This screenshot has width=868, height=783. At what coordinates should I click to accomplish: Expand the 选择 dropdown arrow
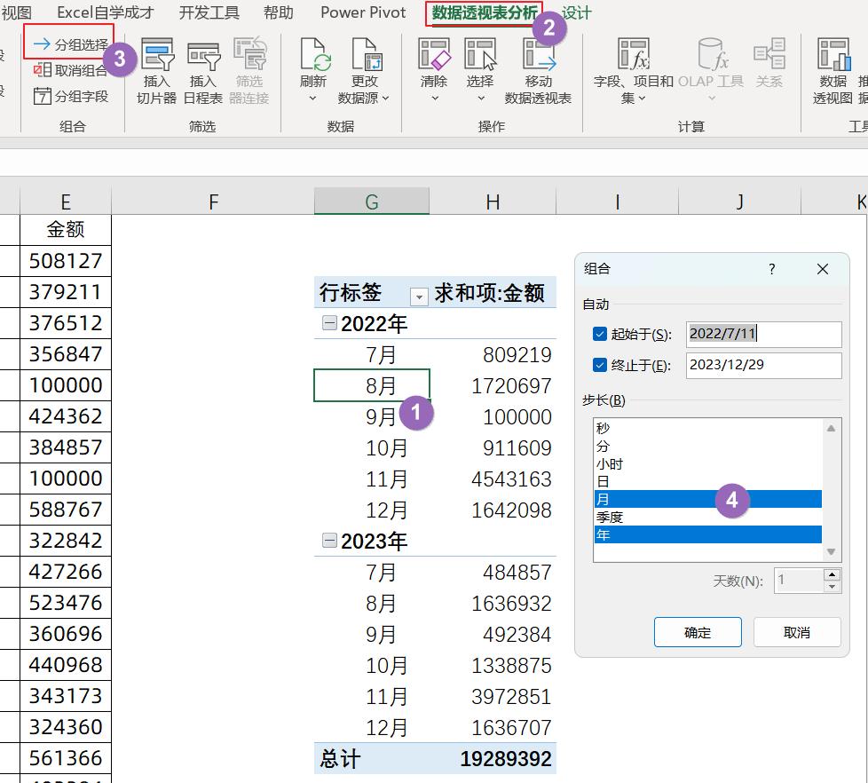(480, 98)
